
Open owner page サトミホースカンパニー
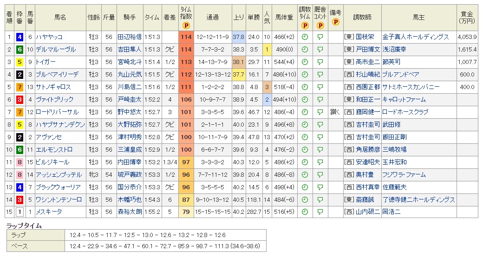pyautogui.click(x=411, y=87)
